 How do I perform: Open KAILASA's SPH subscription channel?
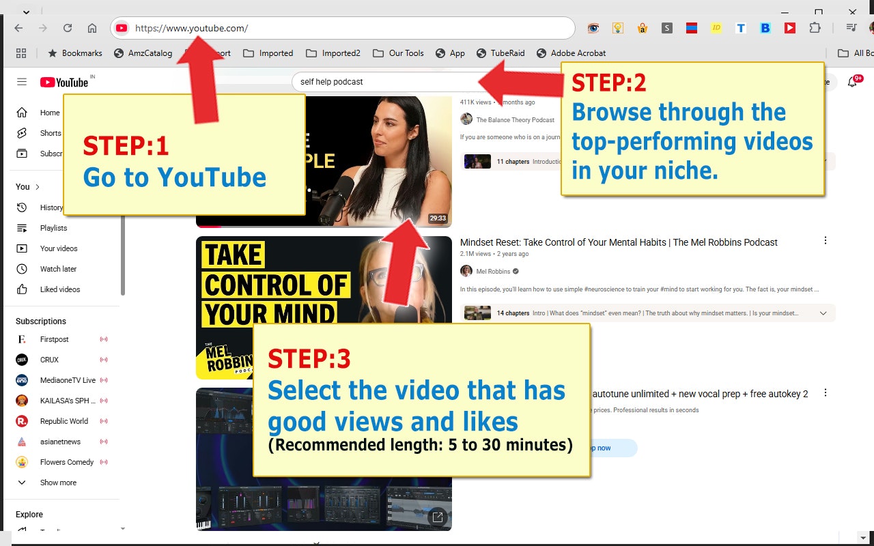[x=66, y=401]
